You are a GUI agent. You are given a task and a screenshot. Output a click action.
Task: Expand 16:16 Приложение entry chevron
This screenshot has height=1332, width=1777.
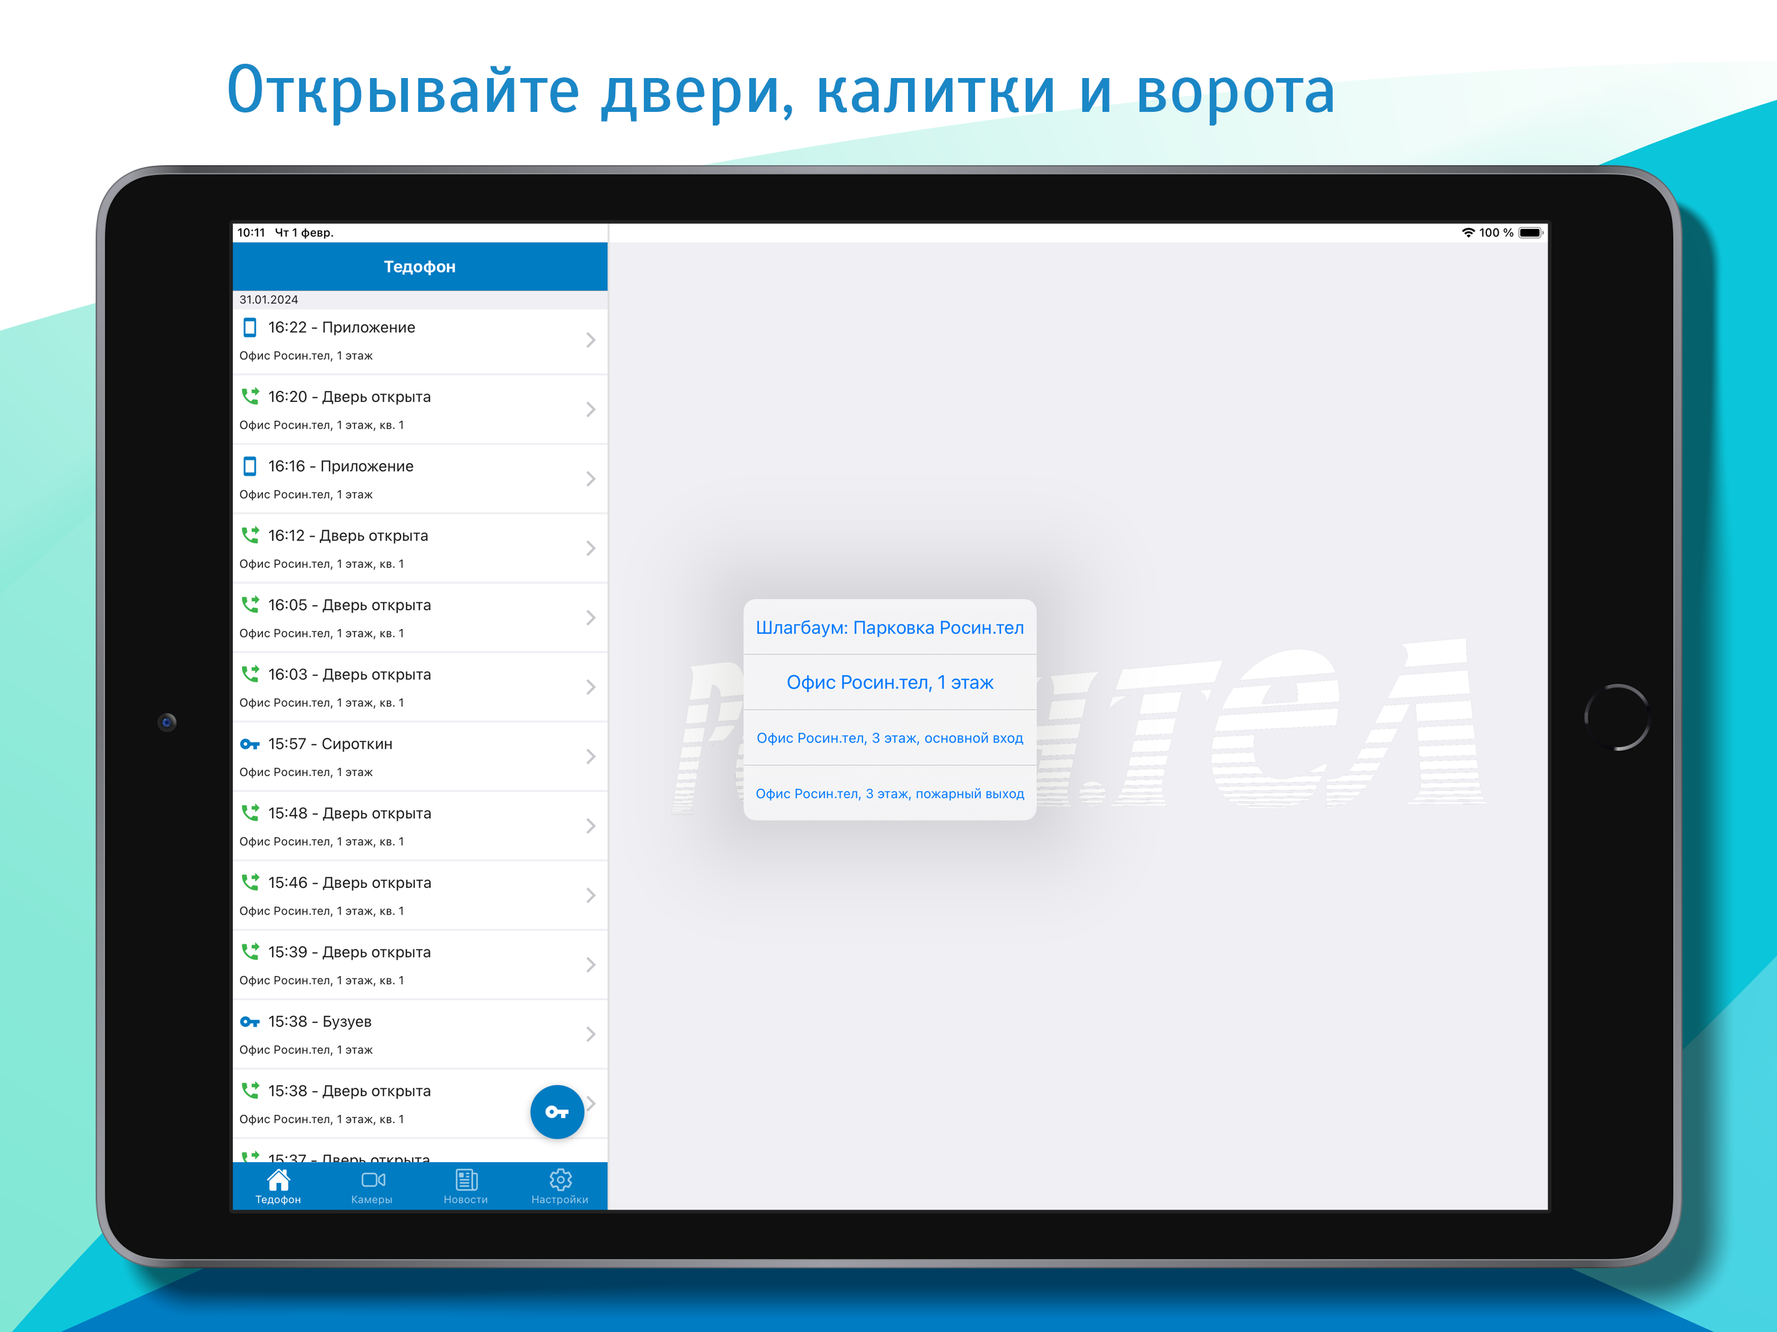pyautogui.click(x=591, y=479)
